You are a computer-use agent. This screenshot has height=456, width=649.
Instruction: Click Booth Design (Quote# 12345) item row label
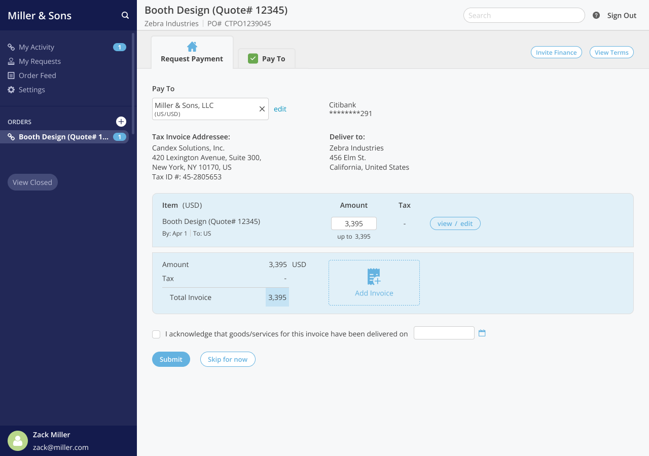pyautogui.click(x=211, y=221)
